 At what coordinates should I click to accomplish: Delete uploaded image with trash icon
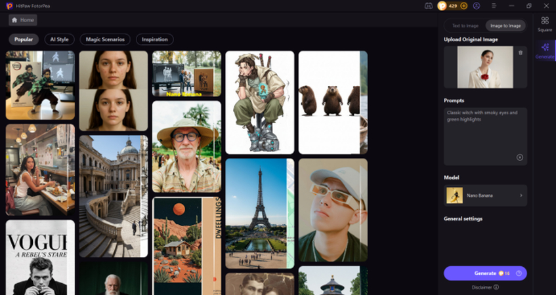(521, 52)
